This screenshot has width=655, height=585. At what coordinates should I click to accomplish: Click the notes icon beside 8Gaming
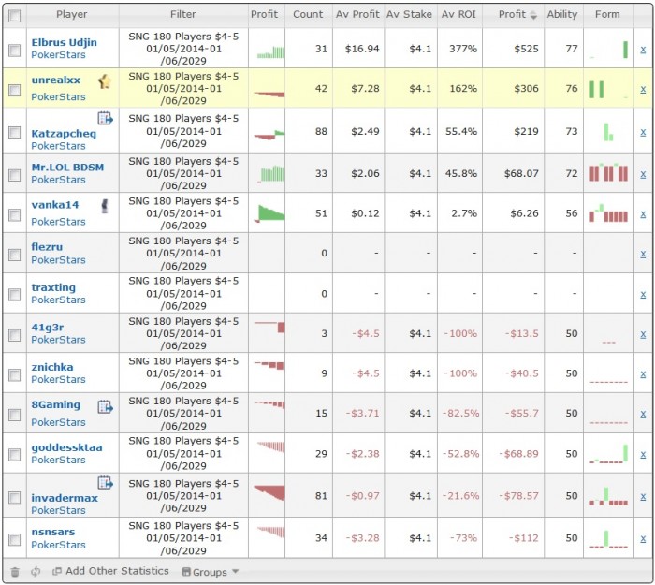point(105,406)
